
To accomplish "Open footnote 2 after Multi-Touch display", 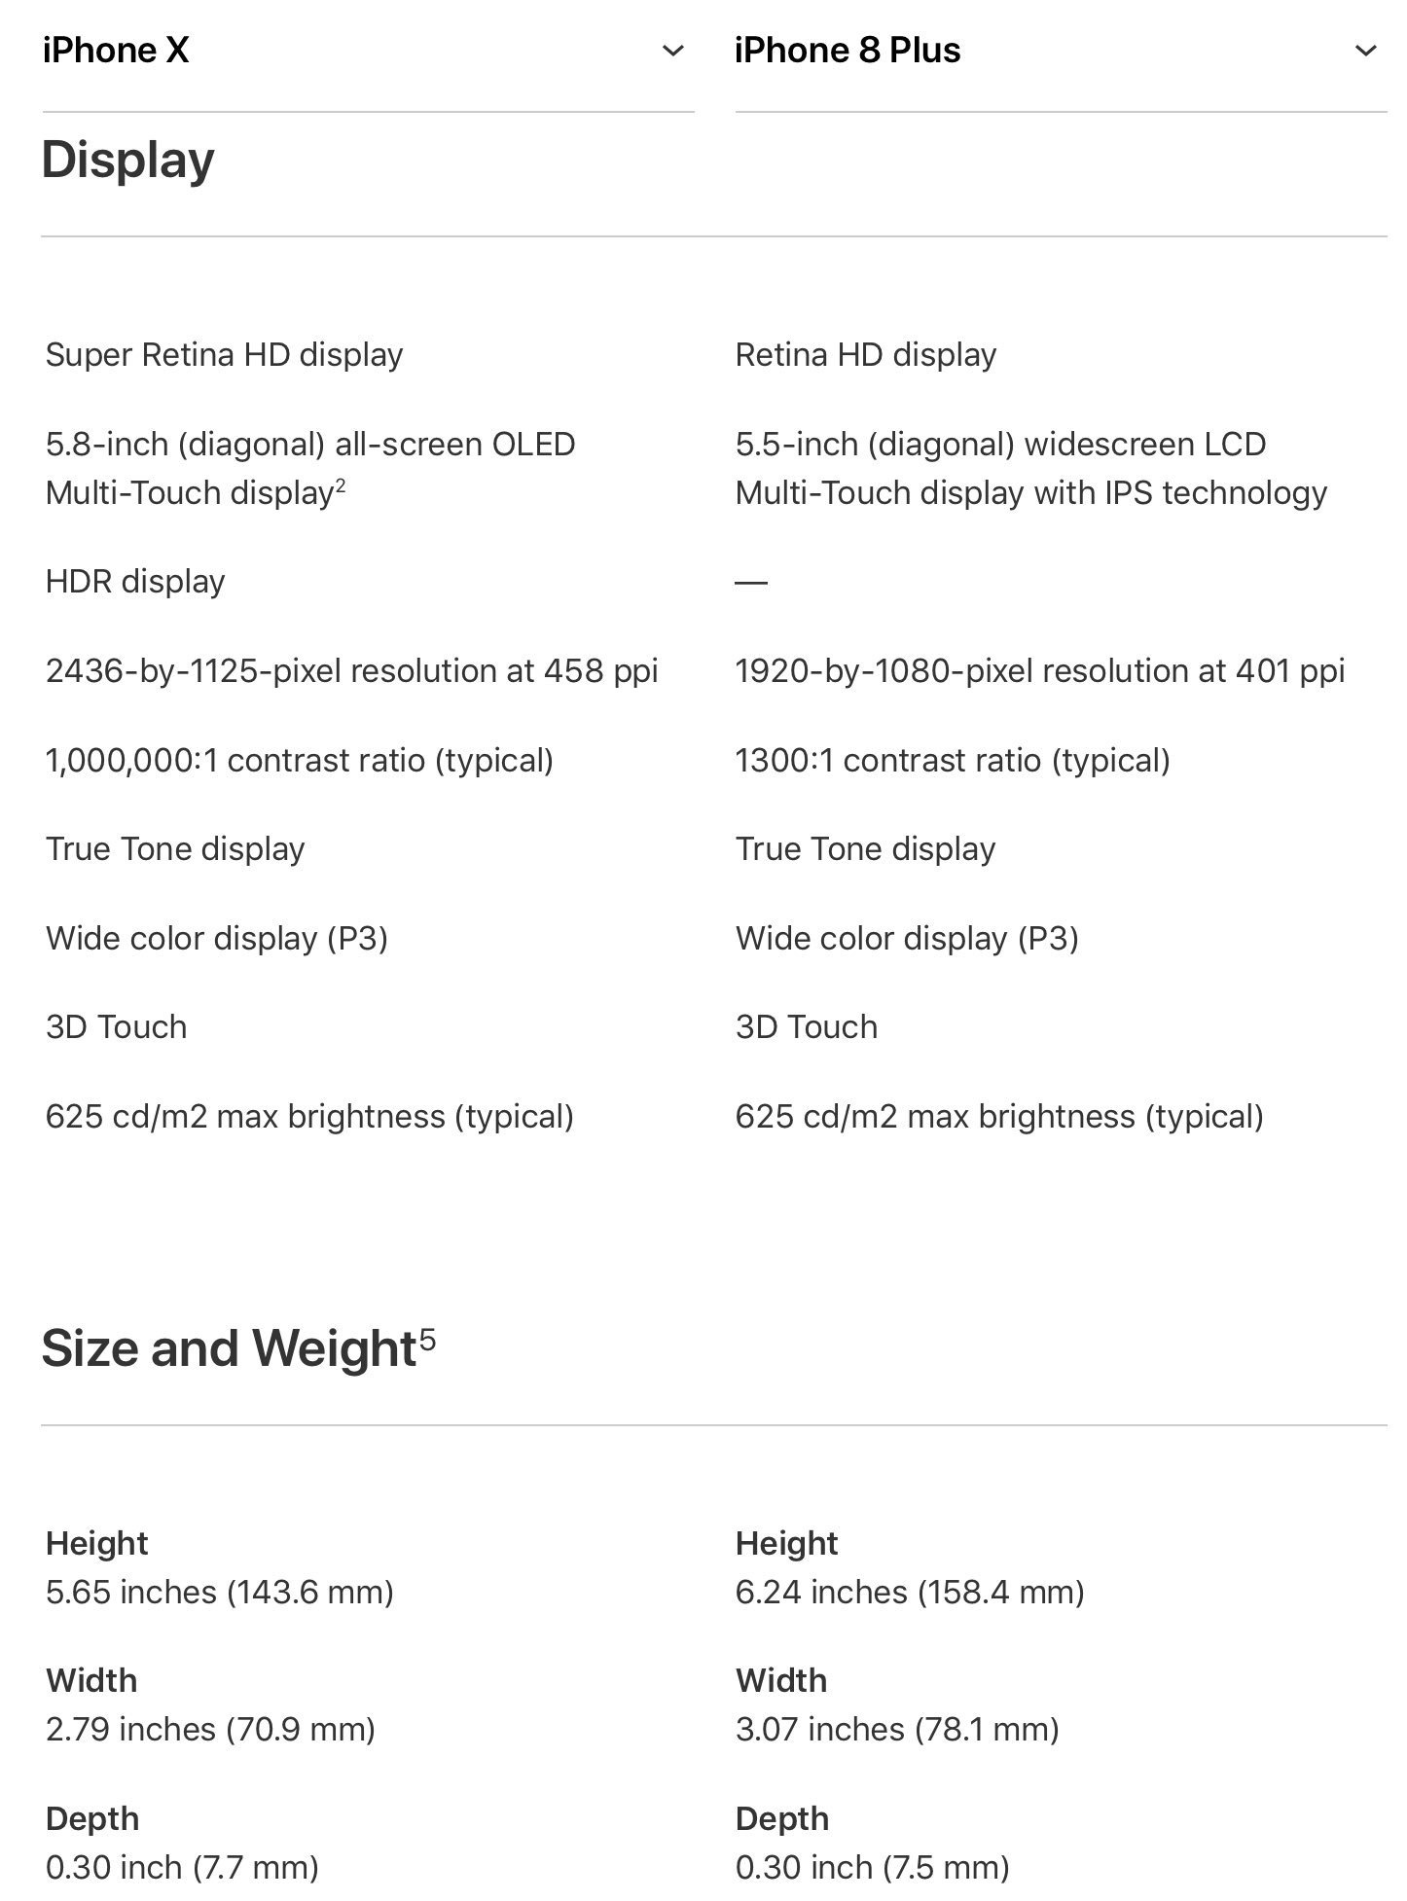I will 341,484.
